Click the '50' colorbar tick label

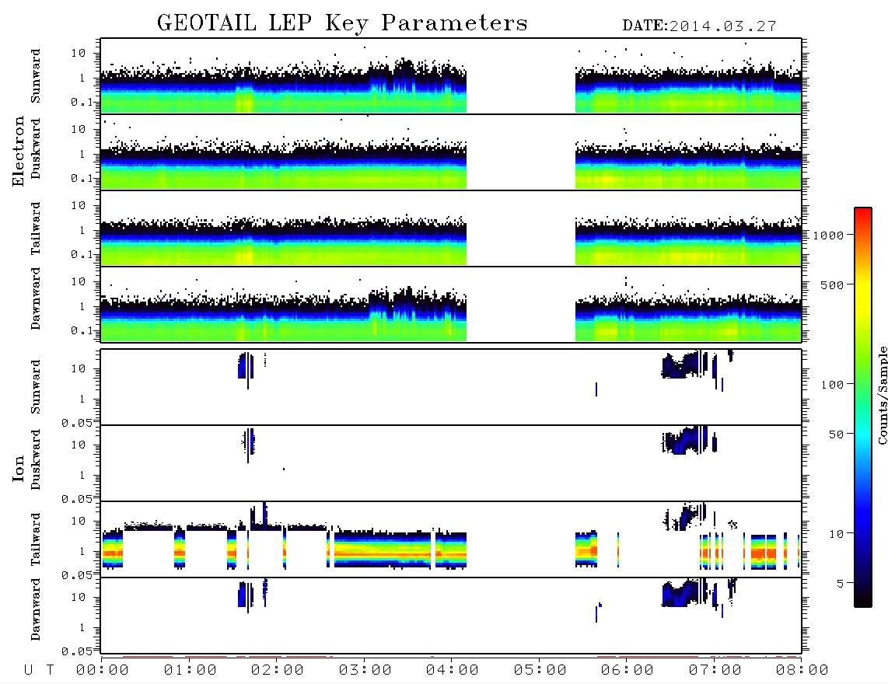pos(837,434)
